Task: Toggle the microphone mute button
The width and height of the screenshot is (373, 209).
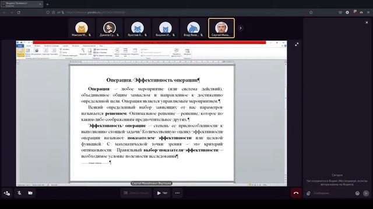Action: tap(19, 193)
